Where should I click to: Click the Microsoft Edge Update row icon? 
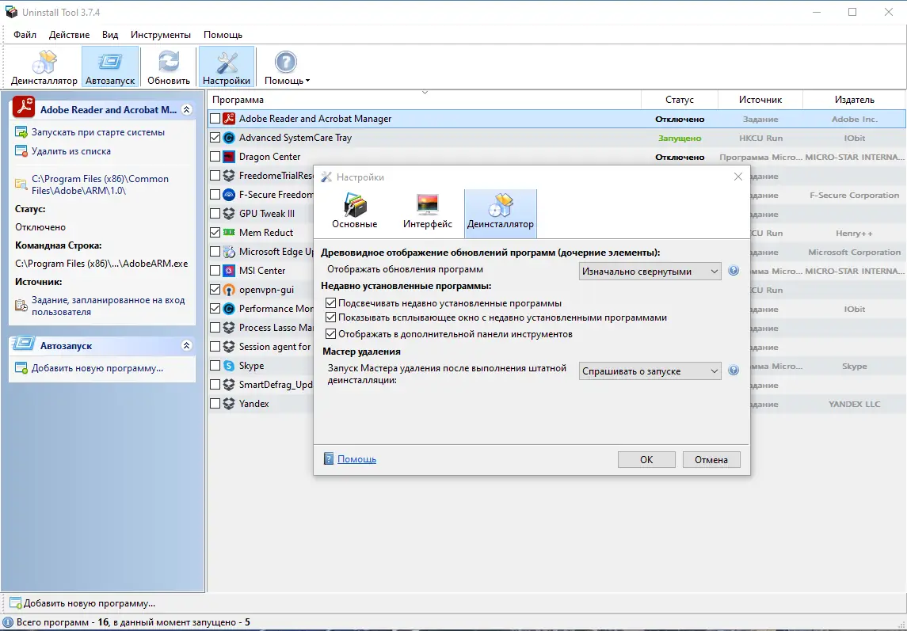(x=229, y=252)
